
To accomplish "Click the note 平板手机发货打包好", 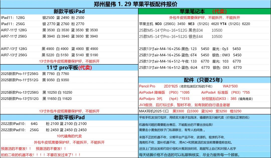I will [194, 117].
